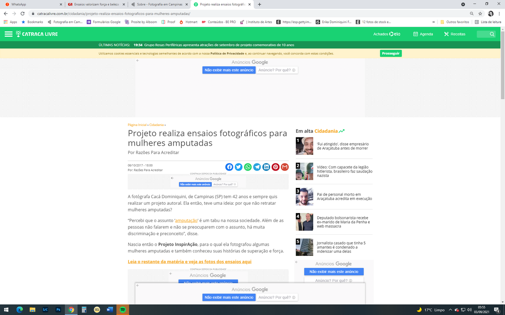The height and width of the screenshot is (315, 505).
Task: Share the article on Facebook
Action: point(229,167)
